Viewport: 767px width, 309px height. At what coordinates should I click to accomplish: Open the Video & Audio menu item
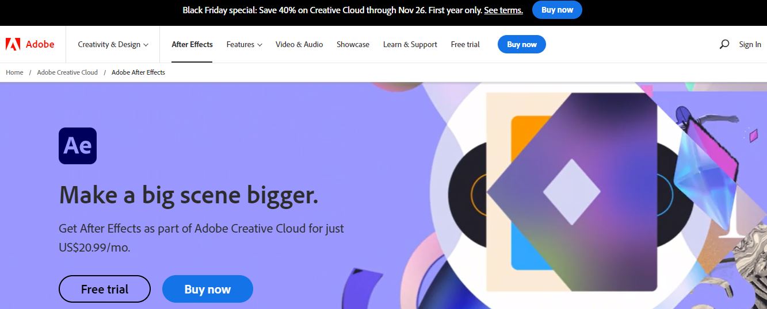point(299,44)
